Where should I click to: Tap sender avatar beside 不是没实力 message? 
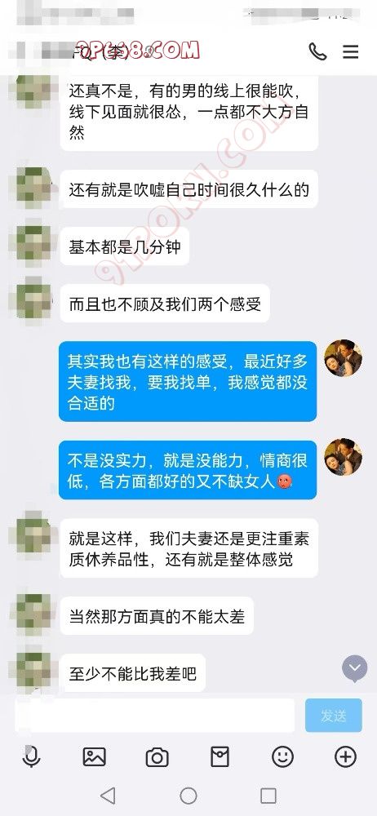point(344,456)
